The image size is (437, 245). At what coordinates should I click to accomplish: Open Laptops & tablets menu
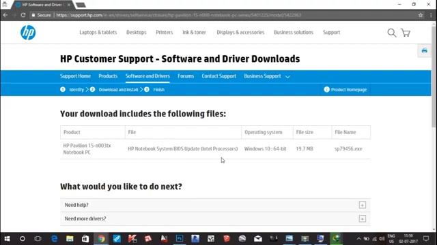pos(98,33)
